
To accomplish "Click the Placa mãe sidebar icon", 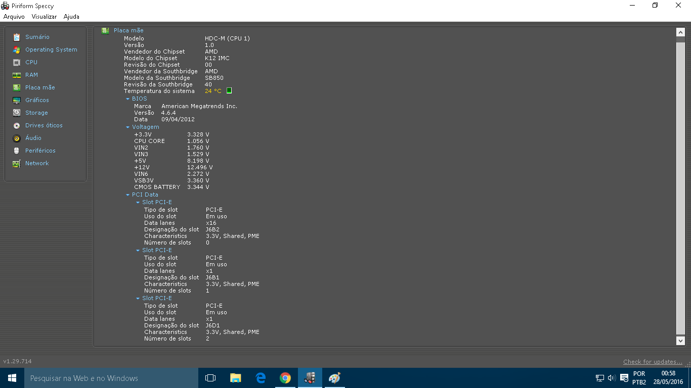I will coord(17,87).
